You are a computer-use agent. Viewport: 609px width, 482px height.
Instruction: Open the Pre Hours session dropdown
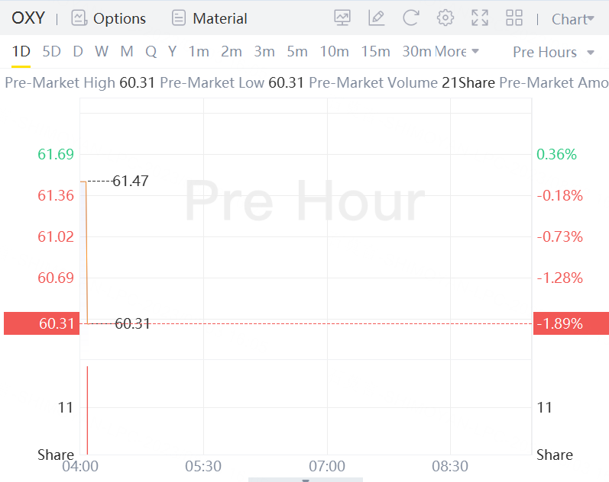click(x=553, y=52)
